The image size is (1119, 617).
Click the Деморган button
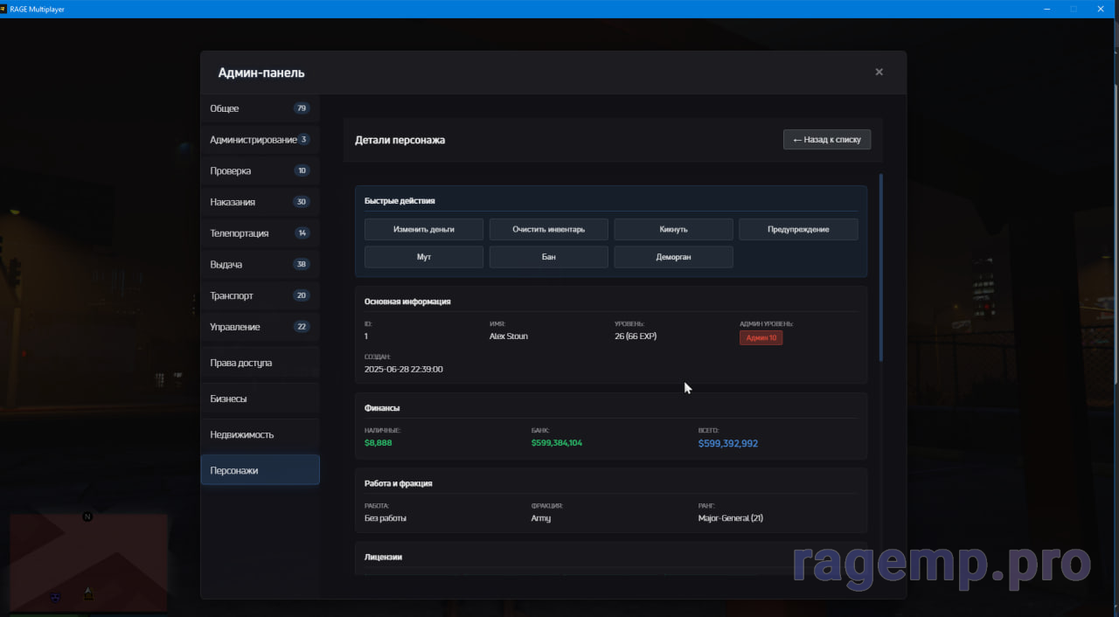(x=673, y=257)
